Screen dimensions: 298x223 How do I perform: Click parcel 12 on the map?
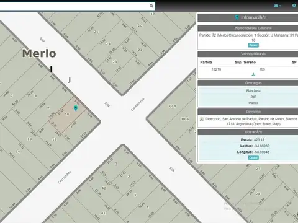click(54, 139)
